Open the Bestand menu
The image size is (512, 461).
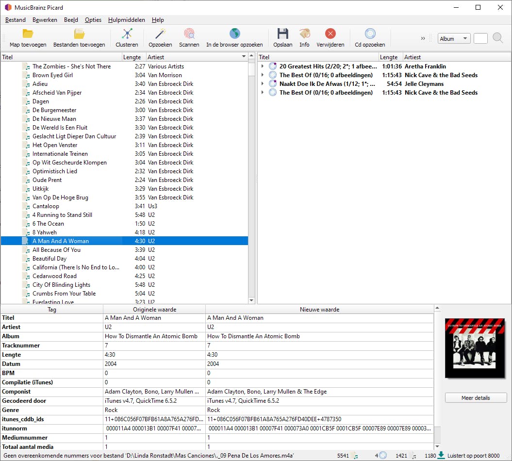coord(16,20)
